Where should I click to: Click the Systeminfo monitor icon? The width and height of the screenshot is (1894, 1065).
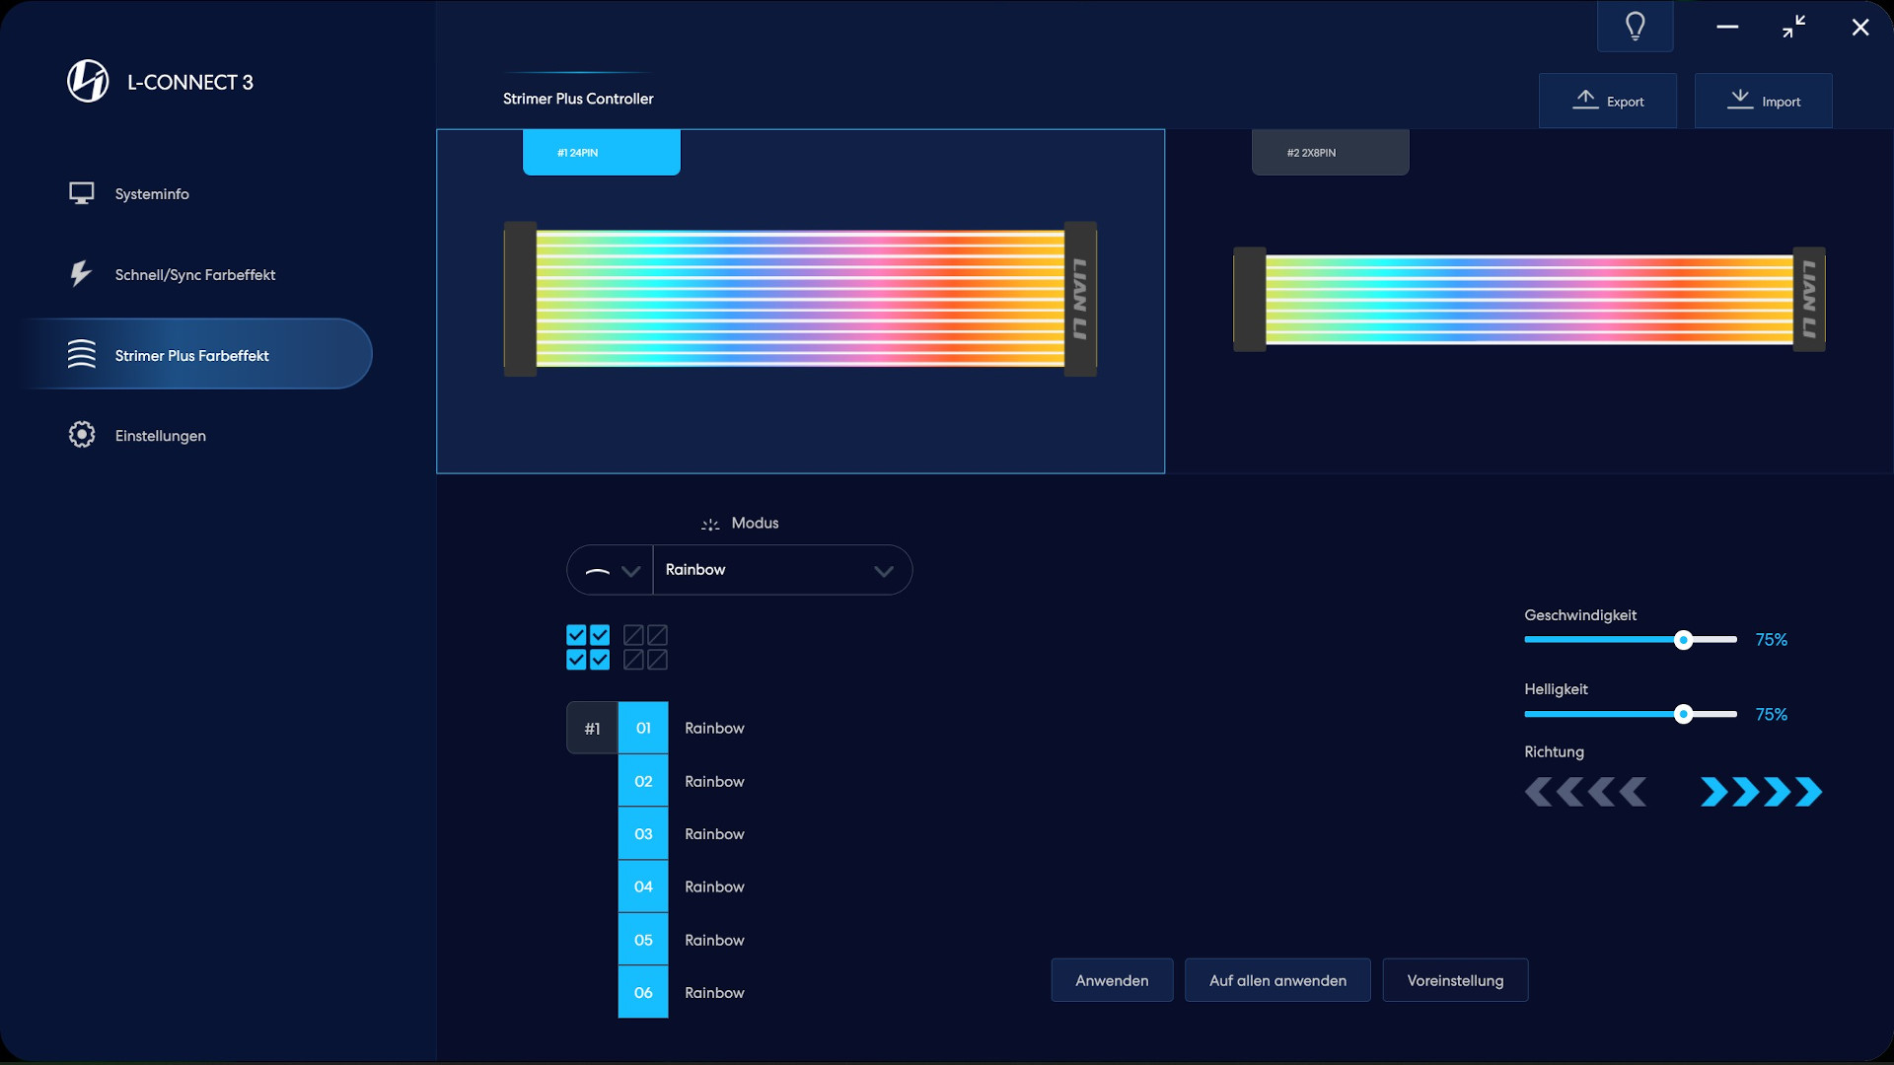tap(81, 193)
